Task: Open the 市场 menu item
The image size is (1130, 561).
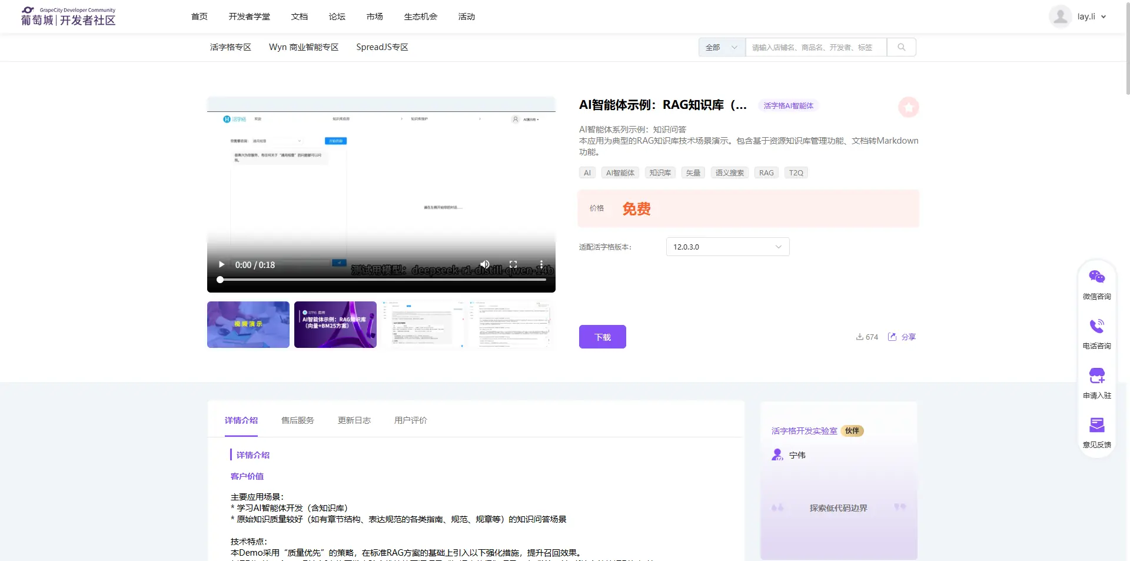Action: (375, 16)
